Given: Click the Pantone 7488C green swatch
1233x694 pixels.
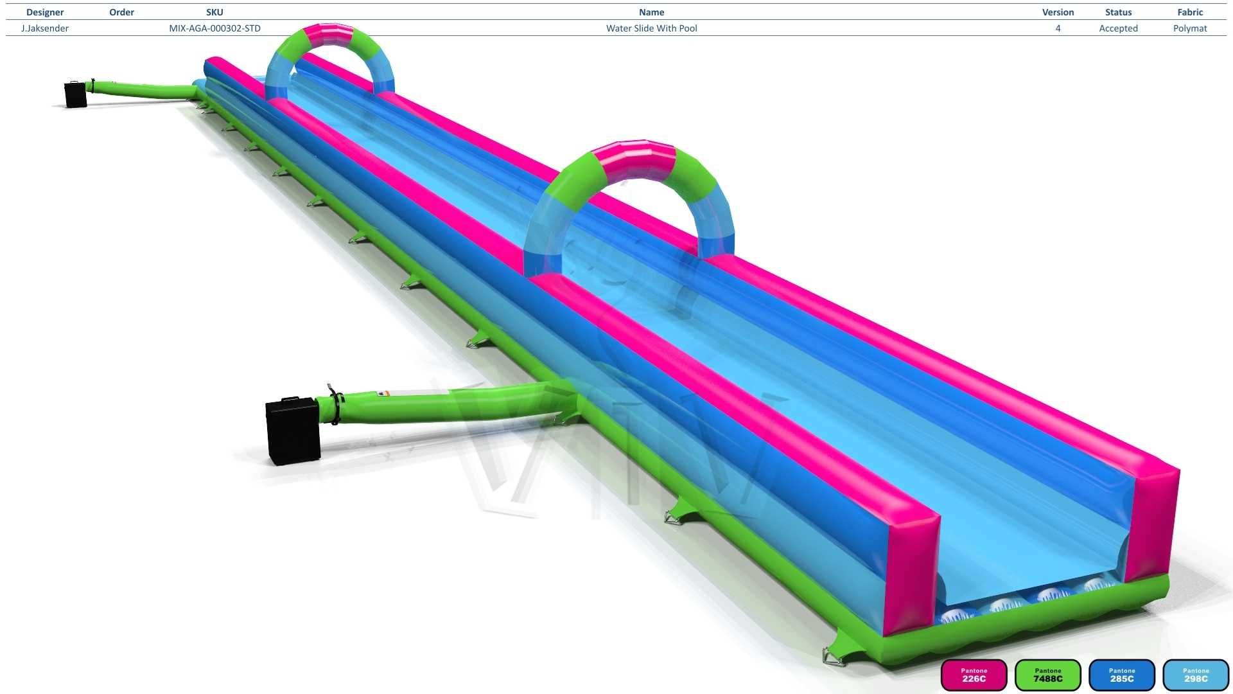Looking at the screenshot, I should coord(1048,675).
